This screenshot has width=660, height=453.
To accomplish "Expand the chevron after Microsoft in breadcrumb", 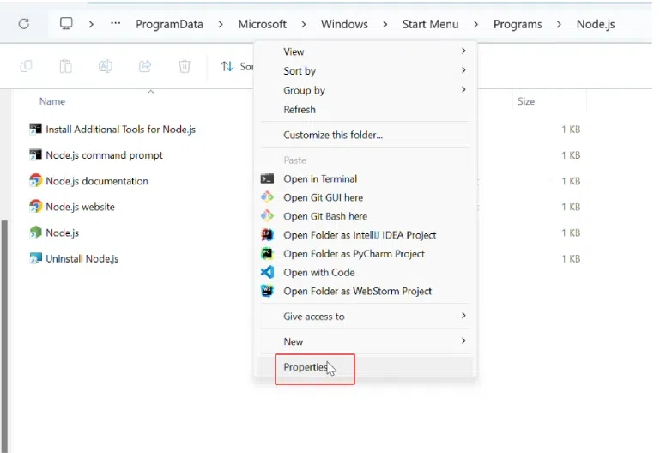I will click(304, 24).
